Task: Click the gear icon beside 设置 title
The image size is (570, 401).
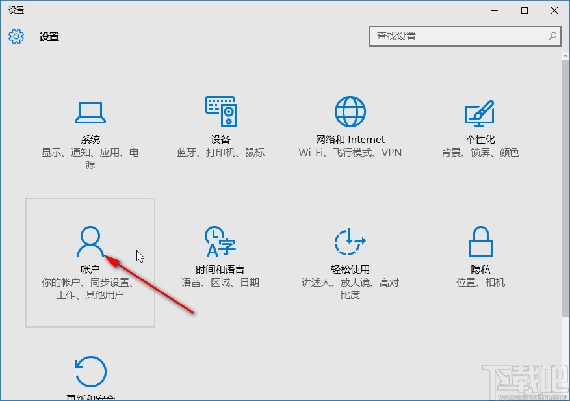Action: coord(16,36)
